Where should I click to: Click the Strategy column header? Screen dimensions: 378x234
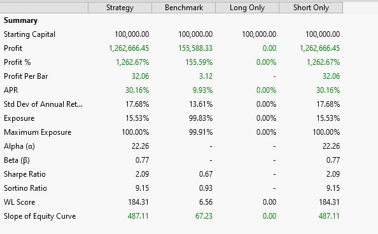(120, 8)
